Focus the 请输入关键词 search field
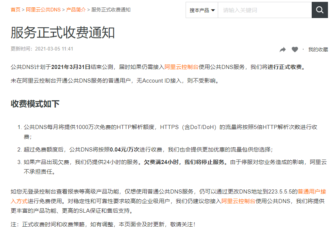The height and width of the screenshot is (237, 335). 265,10
